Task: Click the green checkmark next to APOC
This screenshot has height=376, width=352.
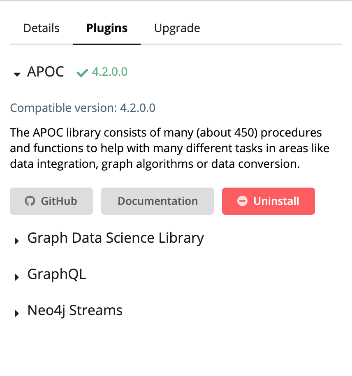Action: point(82,73)
